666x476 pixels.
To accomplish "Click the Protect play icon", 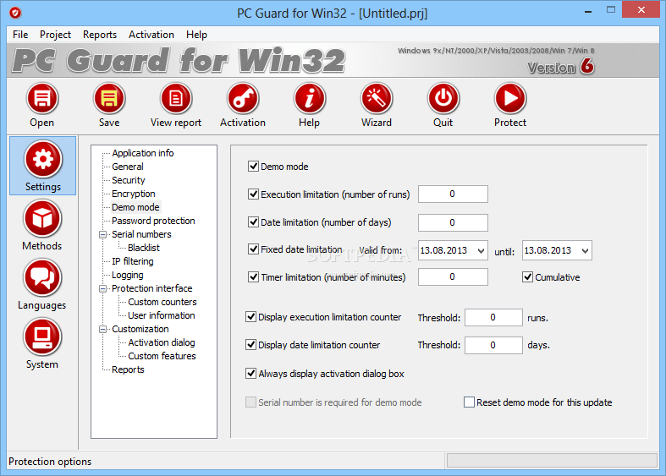I will (510, 98).
